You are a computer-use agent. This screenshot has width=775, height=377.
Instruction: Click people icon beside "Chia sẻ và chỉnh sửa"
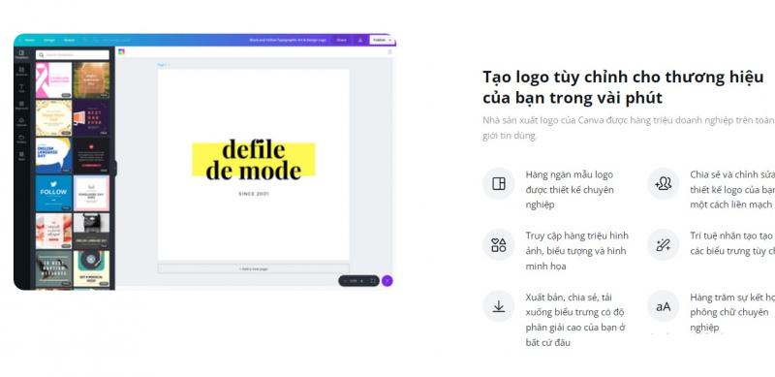664,183
